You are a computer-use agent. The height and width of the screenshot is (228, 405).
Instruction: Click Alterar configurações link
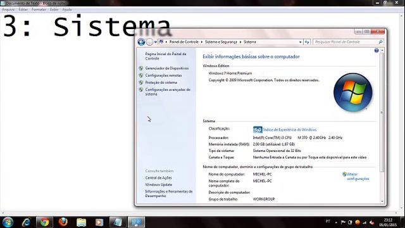358,176
